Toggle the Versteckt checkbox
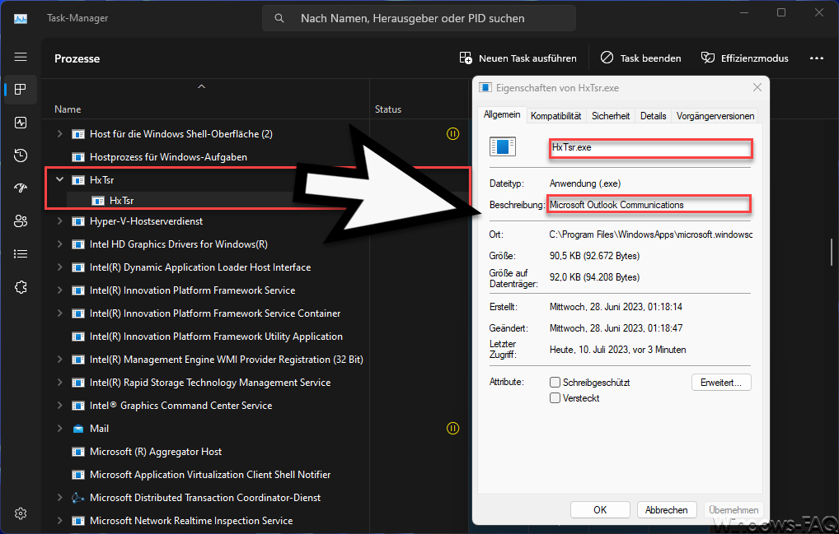 click(x=555, y=398)
